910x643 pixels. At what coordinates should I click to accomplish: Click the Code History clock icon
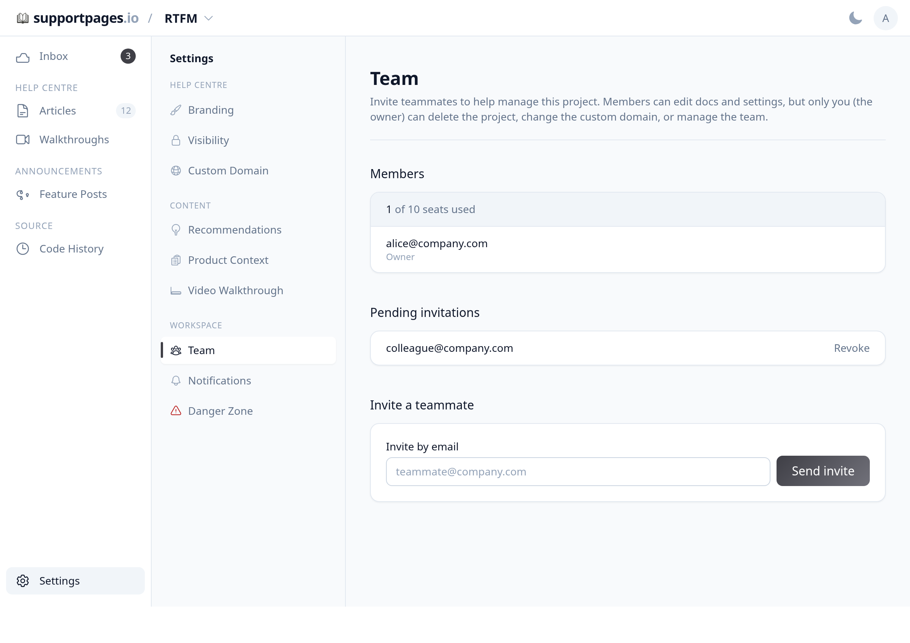23,249
